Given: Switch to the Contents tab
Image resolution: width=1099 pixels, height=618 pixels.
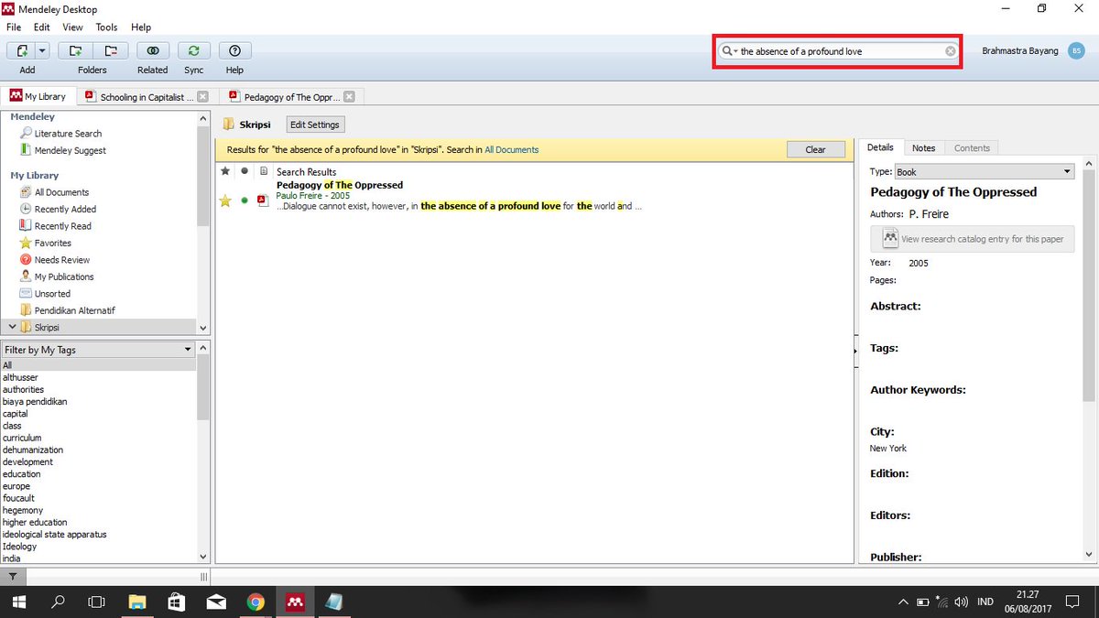Looking at the screenshot, I should click(x=972, y=147).
